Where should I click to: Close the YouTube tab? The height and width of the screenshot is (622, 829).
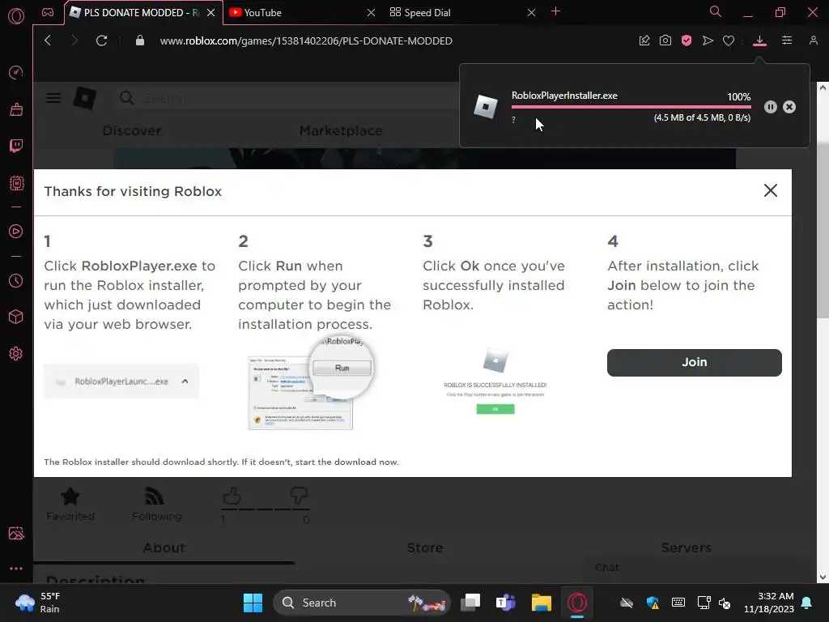pyautogui.click(x=371, y=13)
